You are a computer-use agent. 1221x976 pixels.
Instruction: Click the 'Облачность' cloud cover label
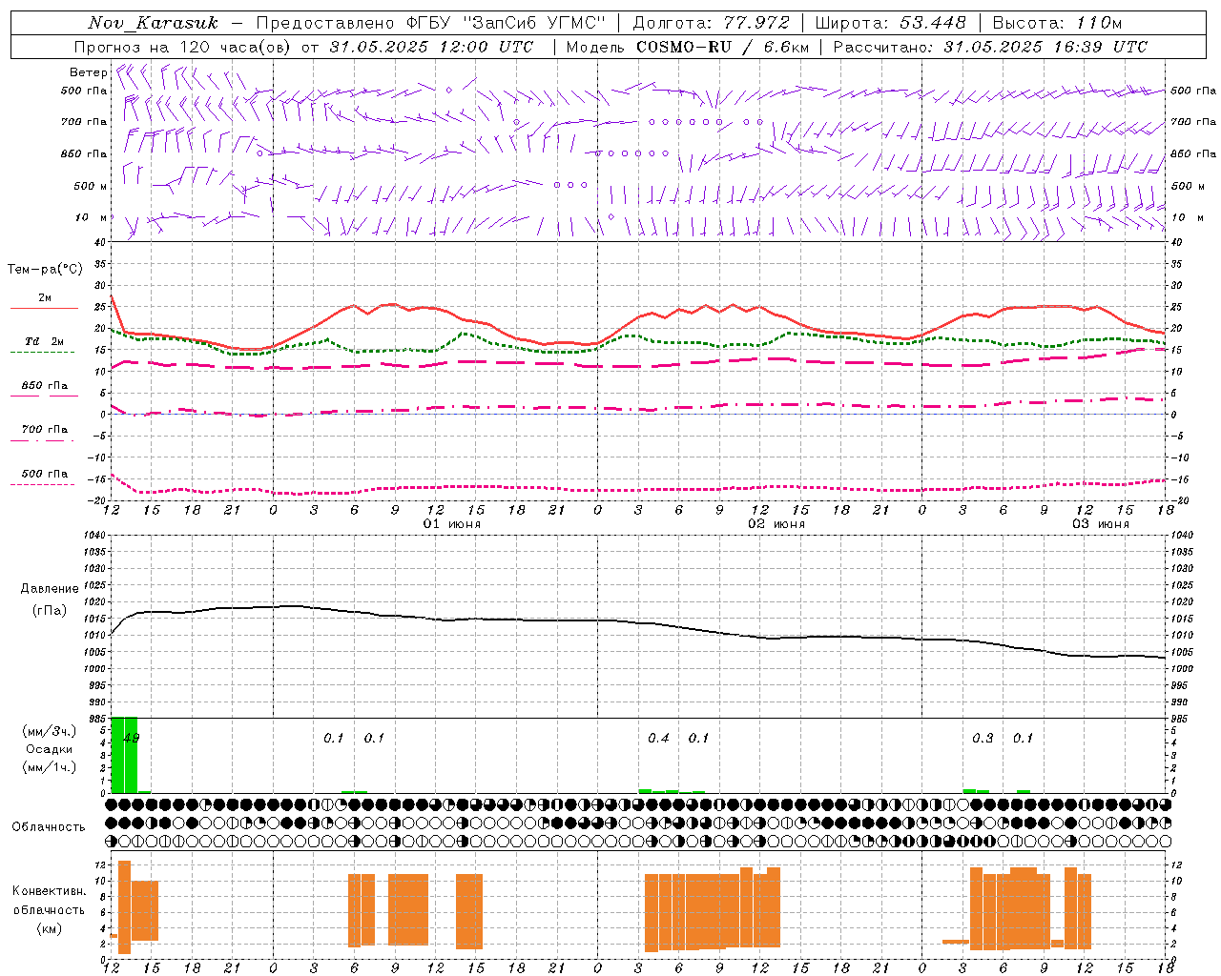point(49,827)
